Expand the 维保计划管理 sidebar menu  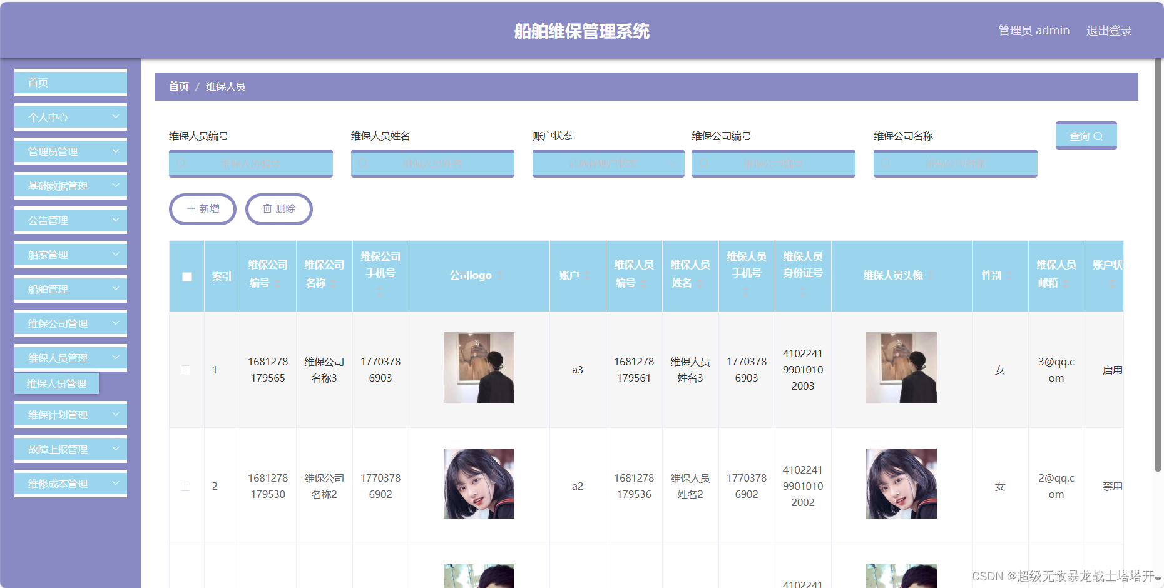71,415
